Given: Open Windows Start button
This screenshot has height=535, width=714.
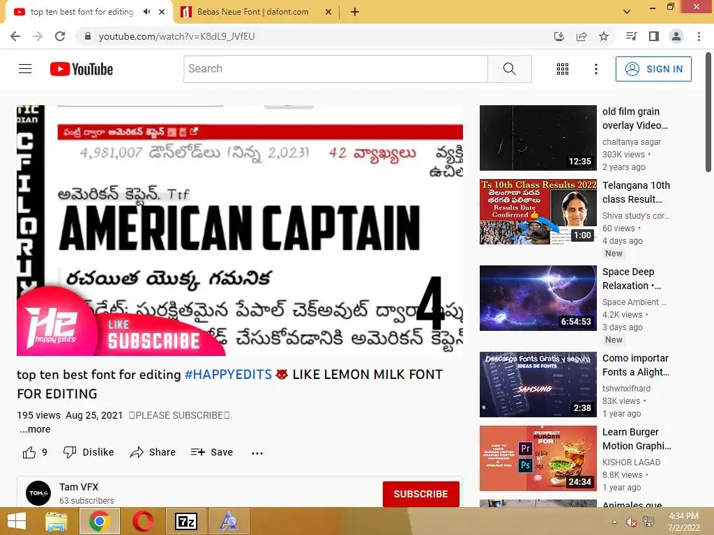Looking at the screenshot, I should point(17,521).
